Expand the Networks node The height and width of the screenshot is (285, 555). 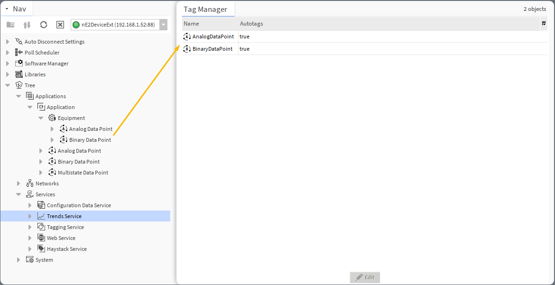(18, 184)
